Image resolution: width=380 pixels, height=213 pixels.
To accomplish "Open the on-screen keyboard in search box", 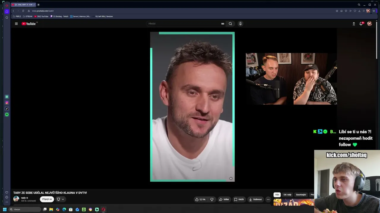I will 223,24.
